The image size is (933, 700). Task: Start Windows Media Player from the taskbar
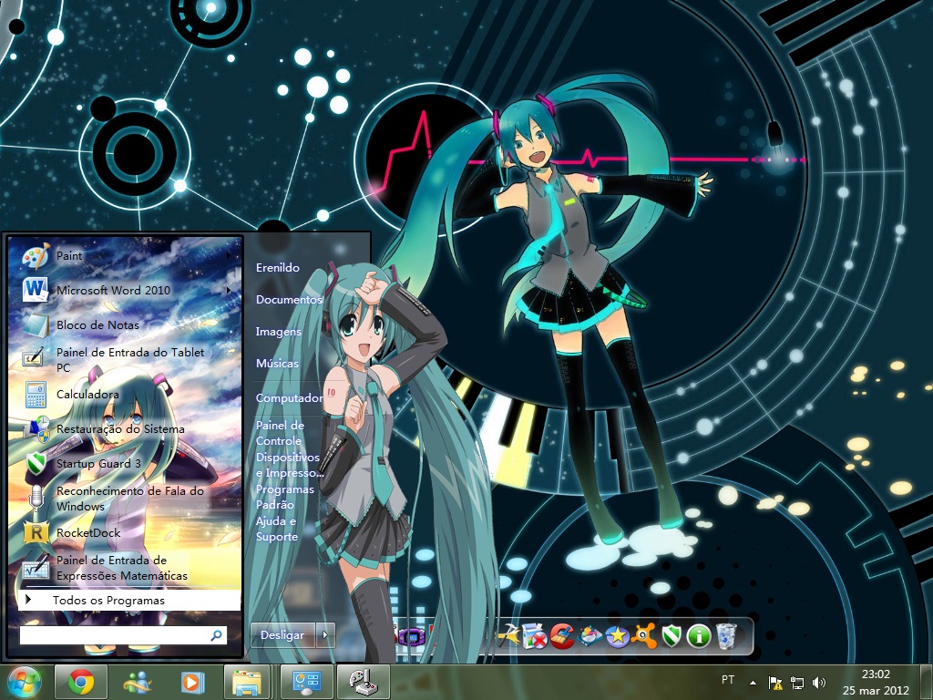(191, 681)
